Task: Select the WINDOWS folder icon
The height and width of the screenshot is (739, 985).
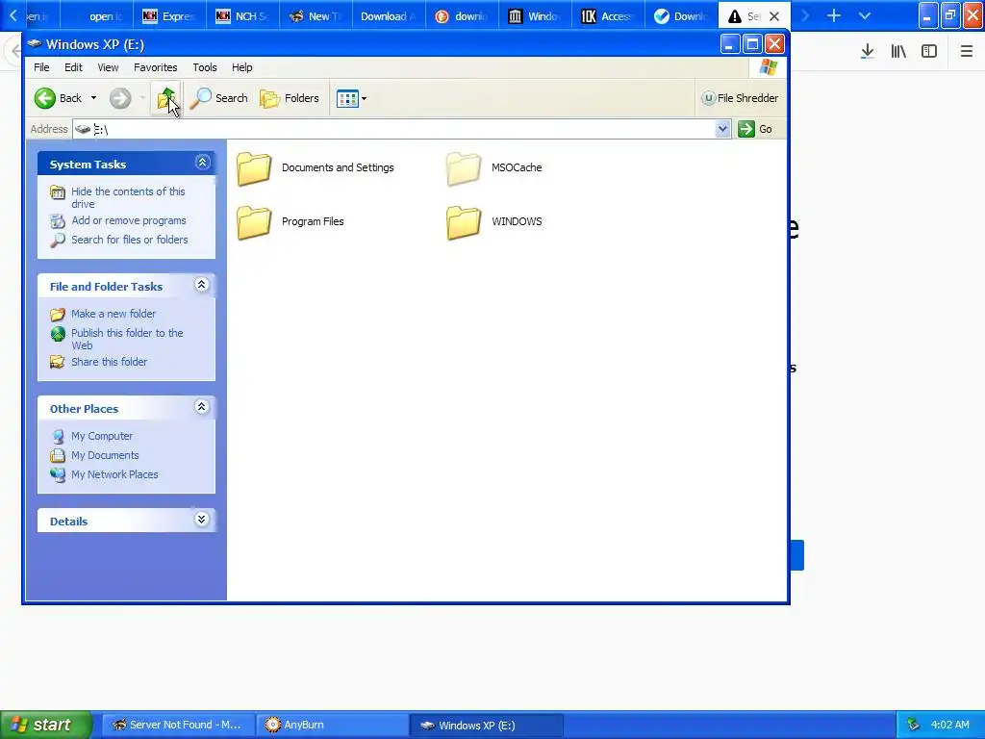Action: [x=464, y=222]
